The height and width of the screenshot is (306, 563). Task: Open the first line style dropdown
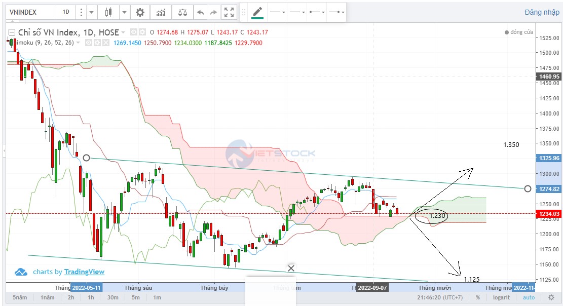[x=277, y=12]
